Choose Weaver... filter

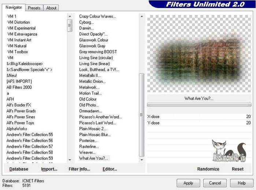[x=87, y=152]
